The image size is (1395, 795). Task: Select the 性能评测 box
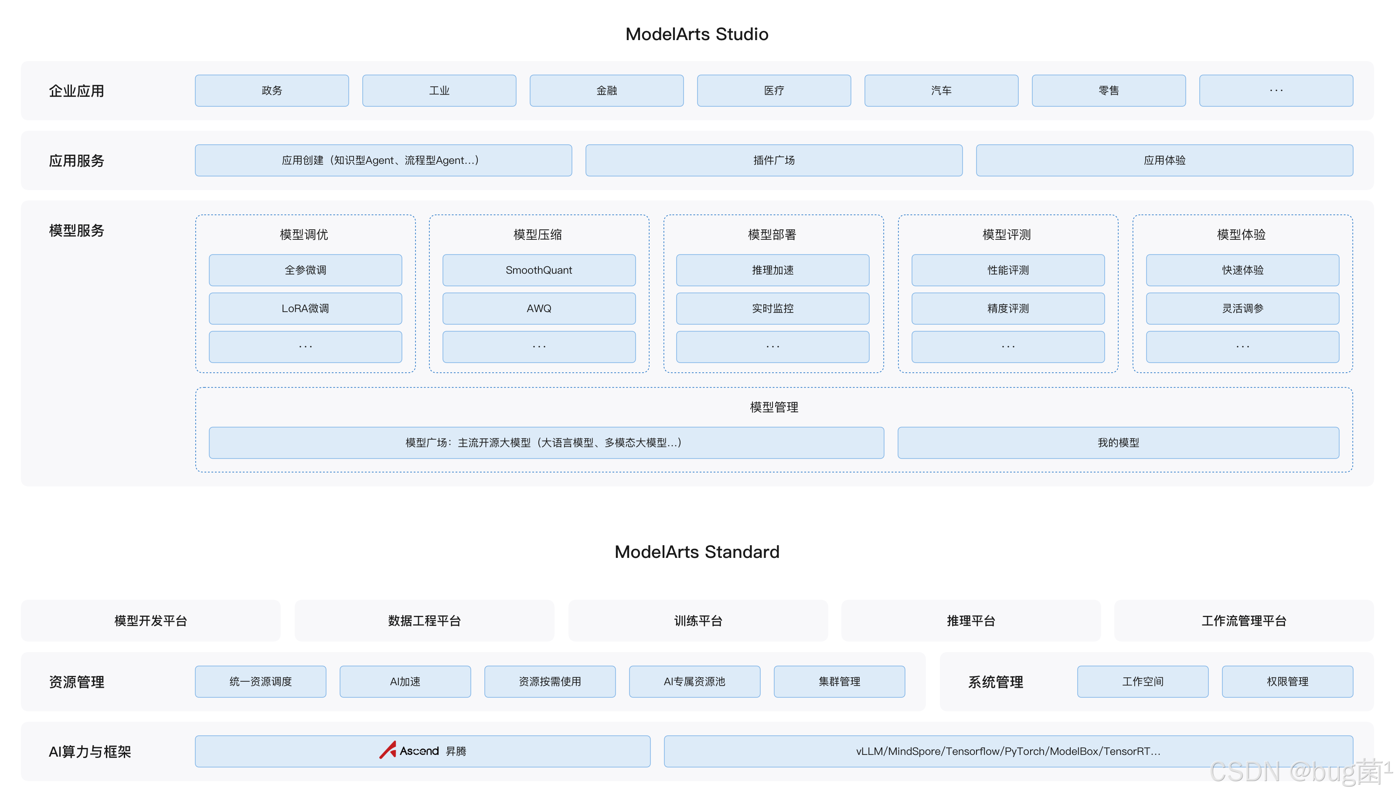(1008, 270)
